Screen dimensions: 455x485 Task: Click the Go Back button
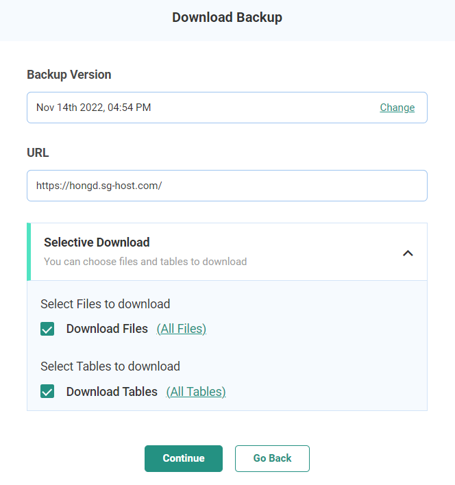coord(272,458)
